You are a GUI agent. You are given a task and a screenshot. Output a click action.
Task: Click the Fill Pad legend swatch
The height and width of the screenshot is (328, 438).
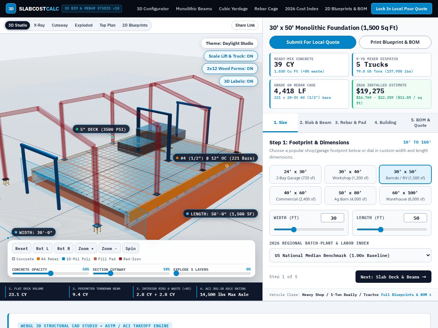pyautogui.click(x=95, y=259)
